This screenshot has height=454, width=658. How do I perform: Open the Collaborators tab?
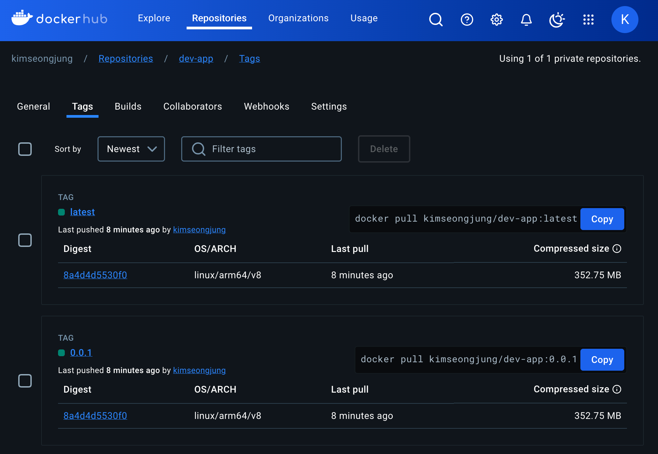193,107
